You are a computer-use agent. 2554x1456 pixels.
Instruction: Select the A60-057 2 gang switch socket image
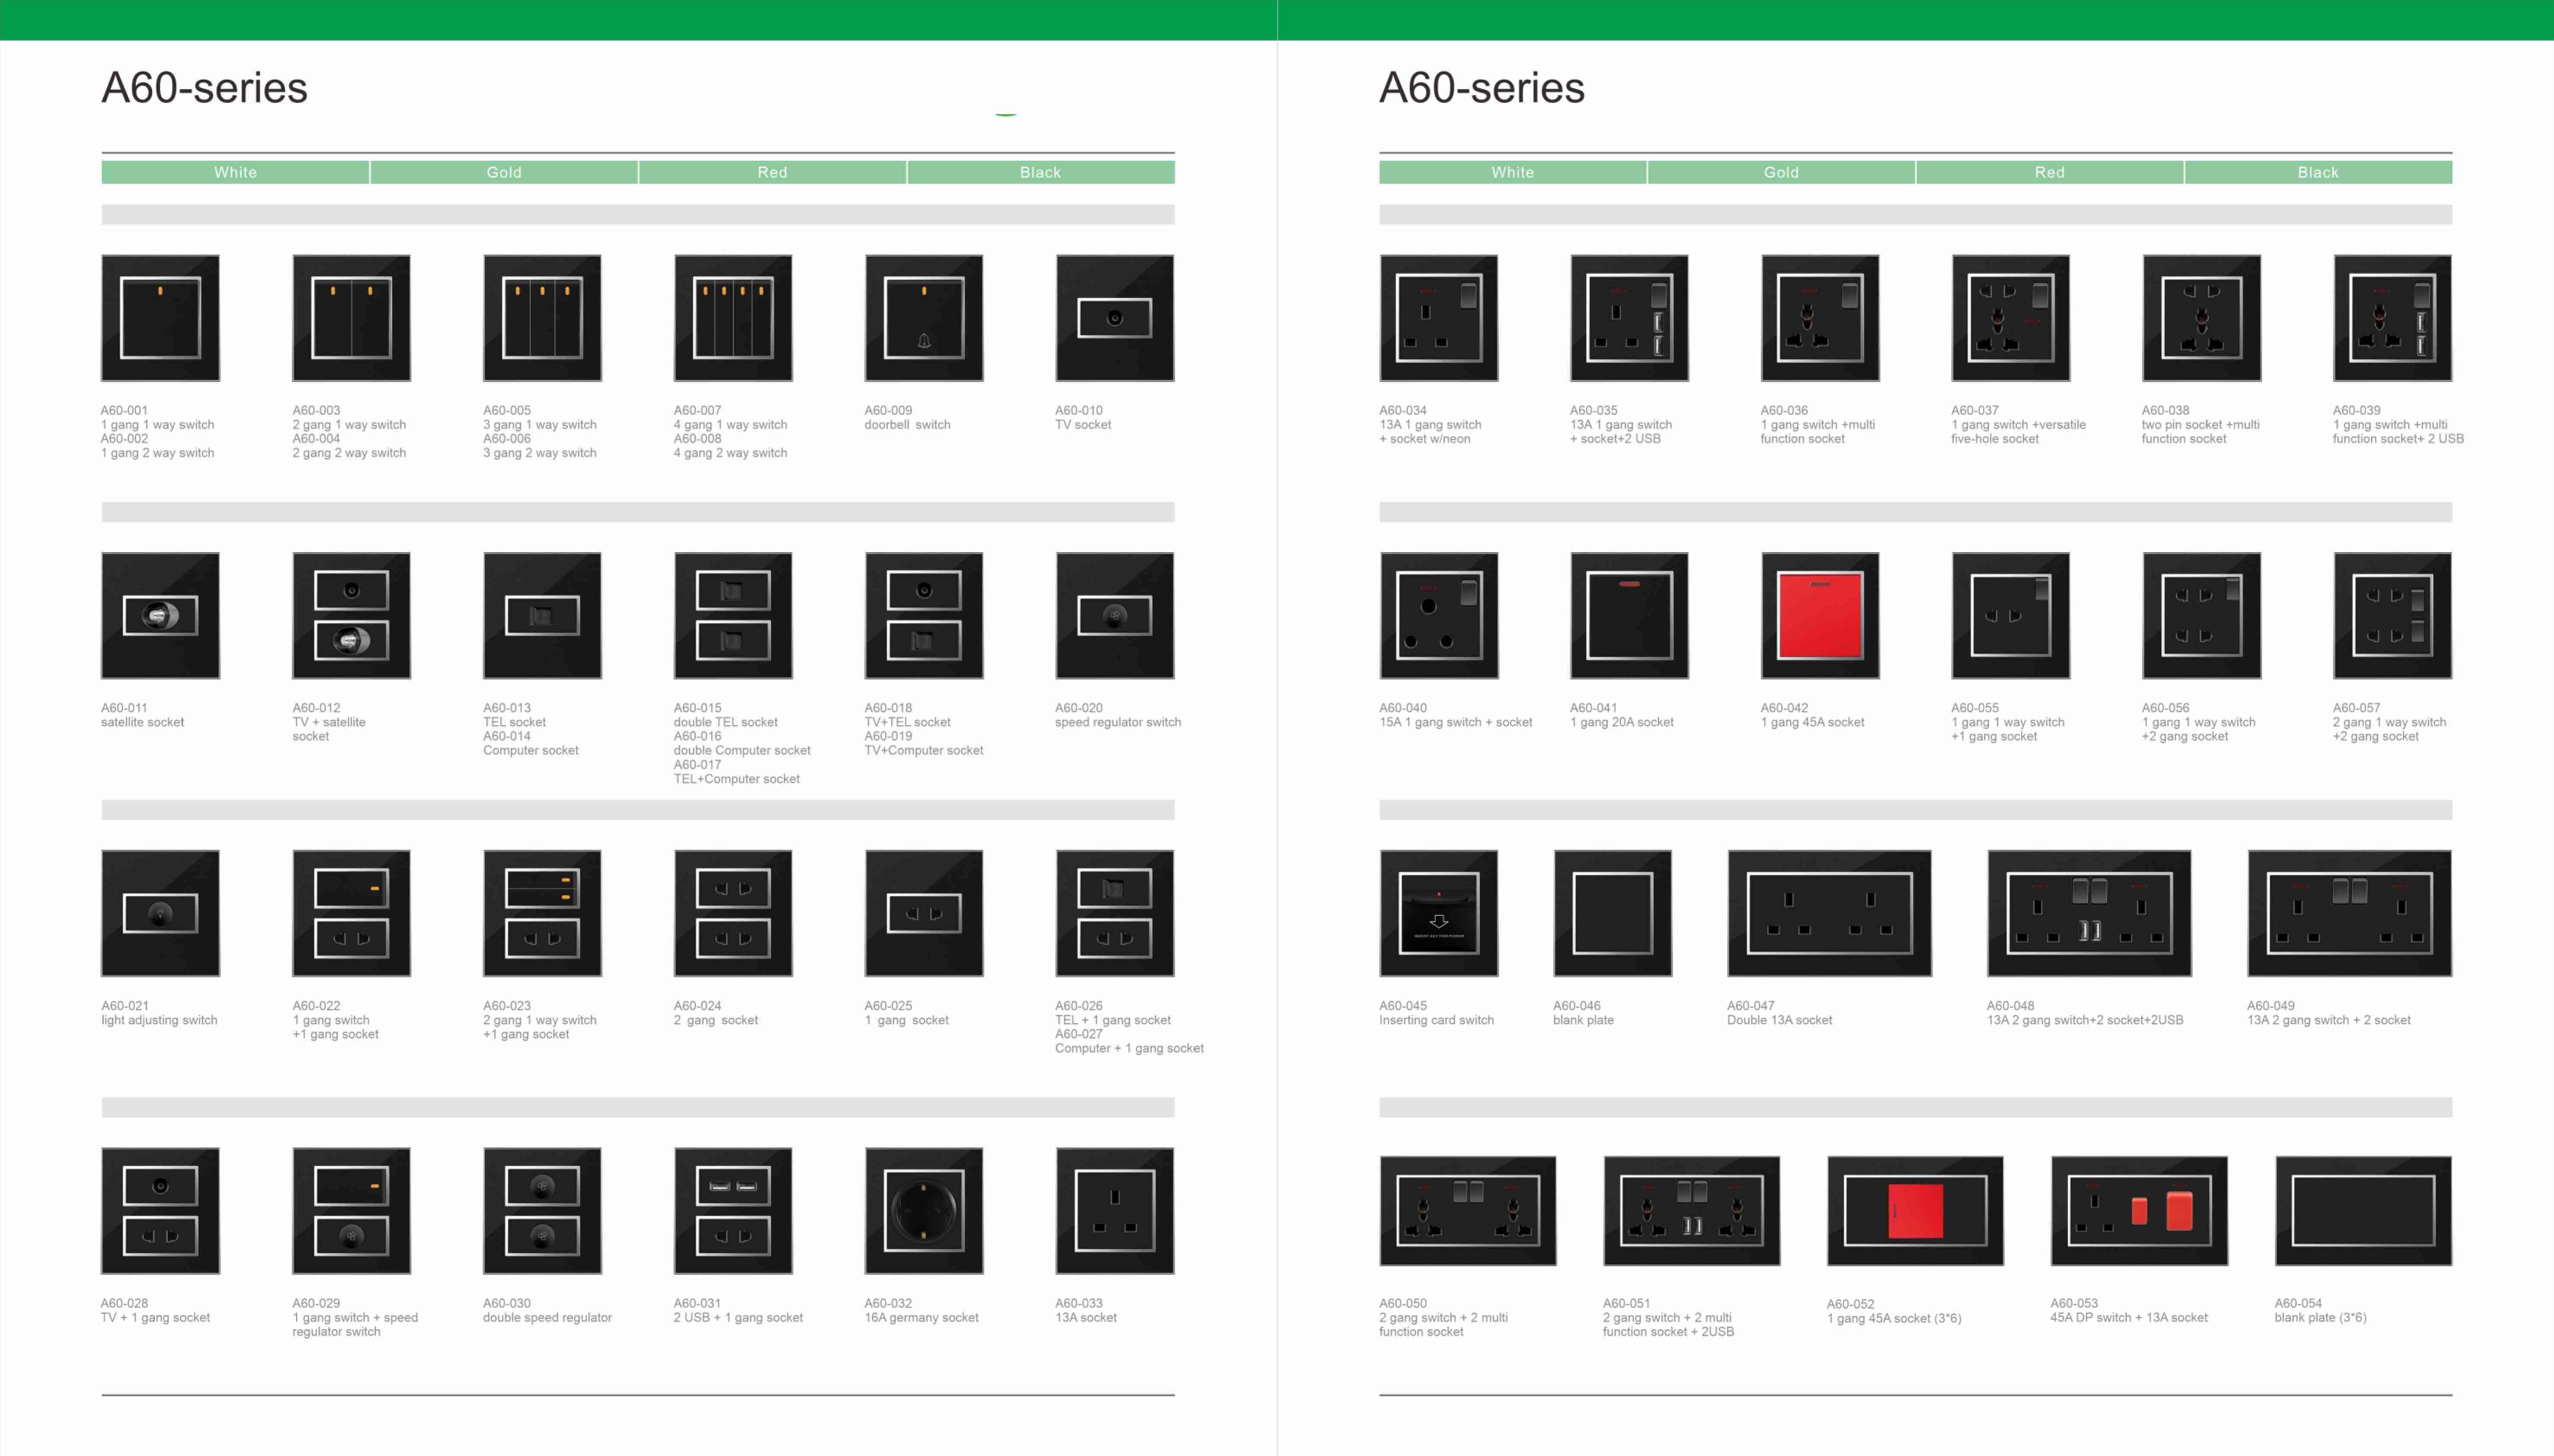(2393, 616)
